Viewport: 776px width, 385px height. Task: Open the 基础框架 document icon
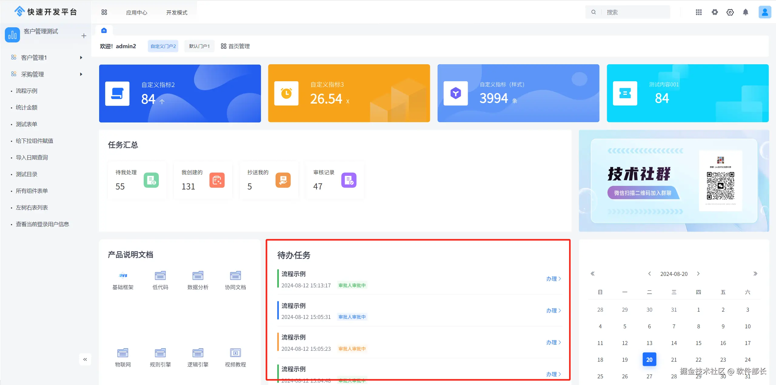pos(123,276)
